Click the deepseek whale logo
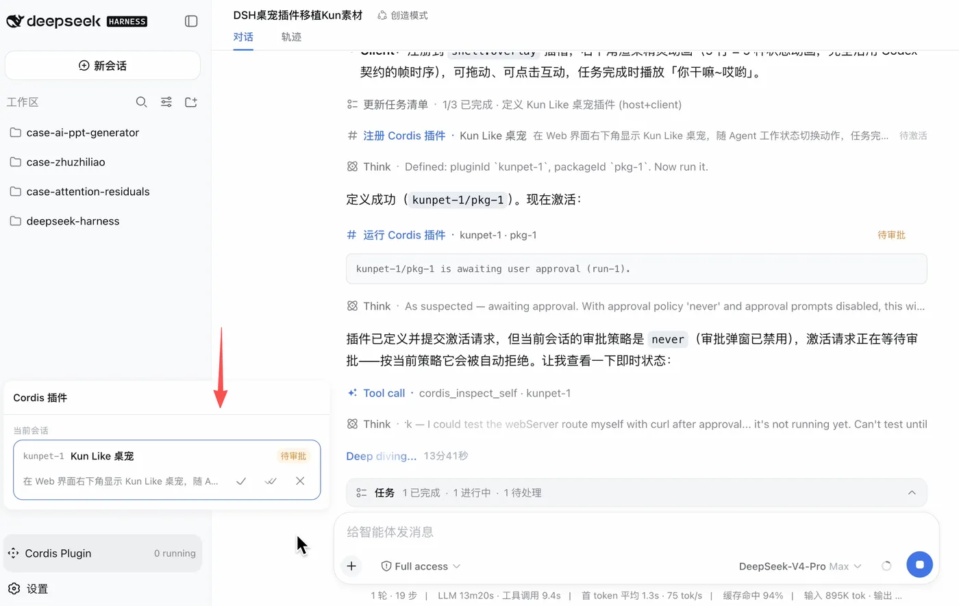Viewport: 959px width, 606px height. pos(15,21)
